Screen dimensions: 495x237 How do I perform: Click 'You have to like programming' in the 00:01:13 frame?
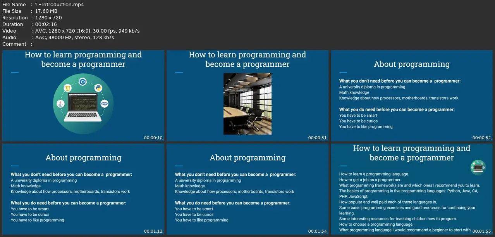point(38,220)
